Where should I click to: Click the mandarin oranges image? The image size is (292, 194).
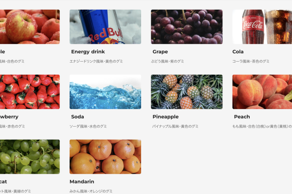click(x=105, y=157)
